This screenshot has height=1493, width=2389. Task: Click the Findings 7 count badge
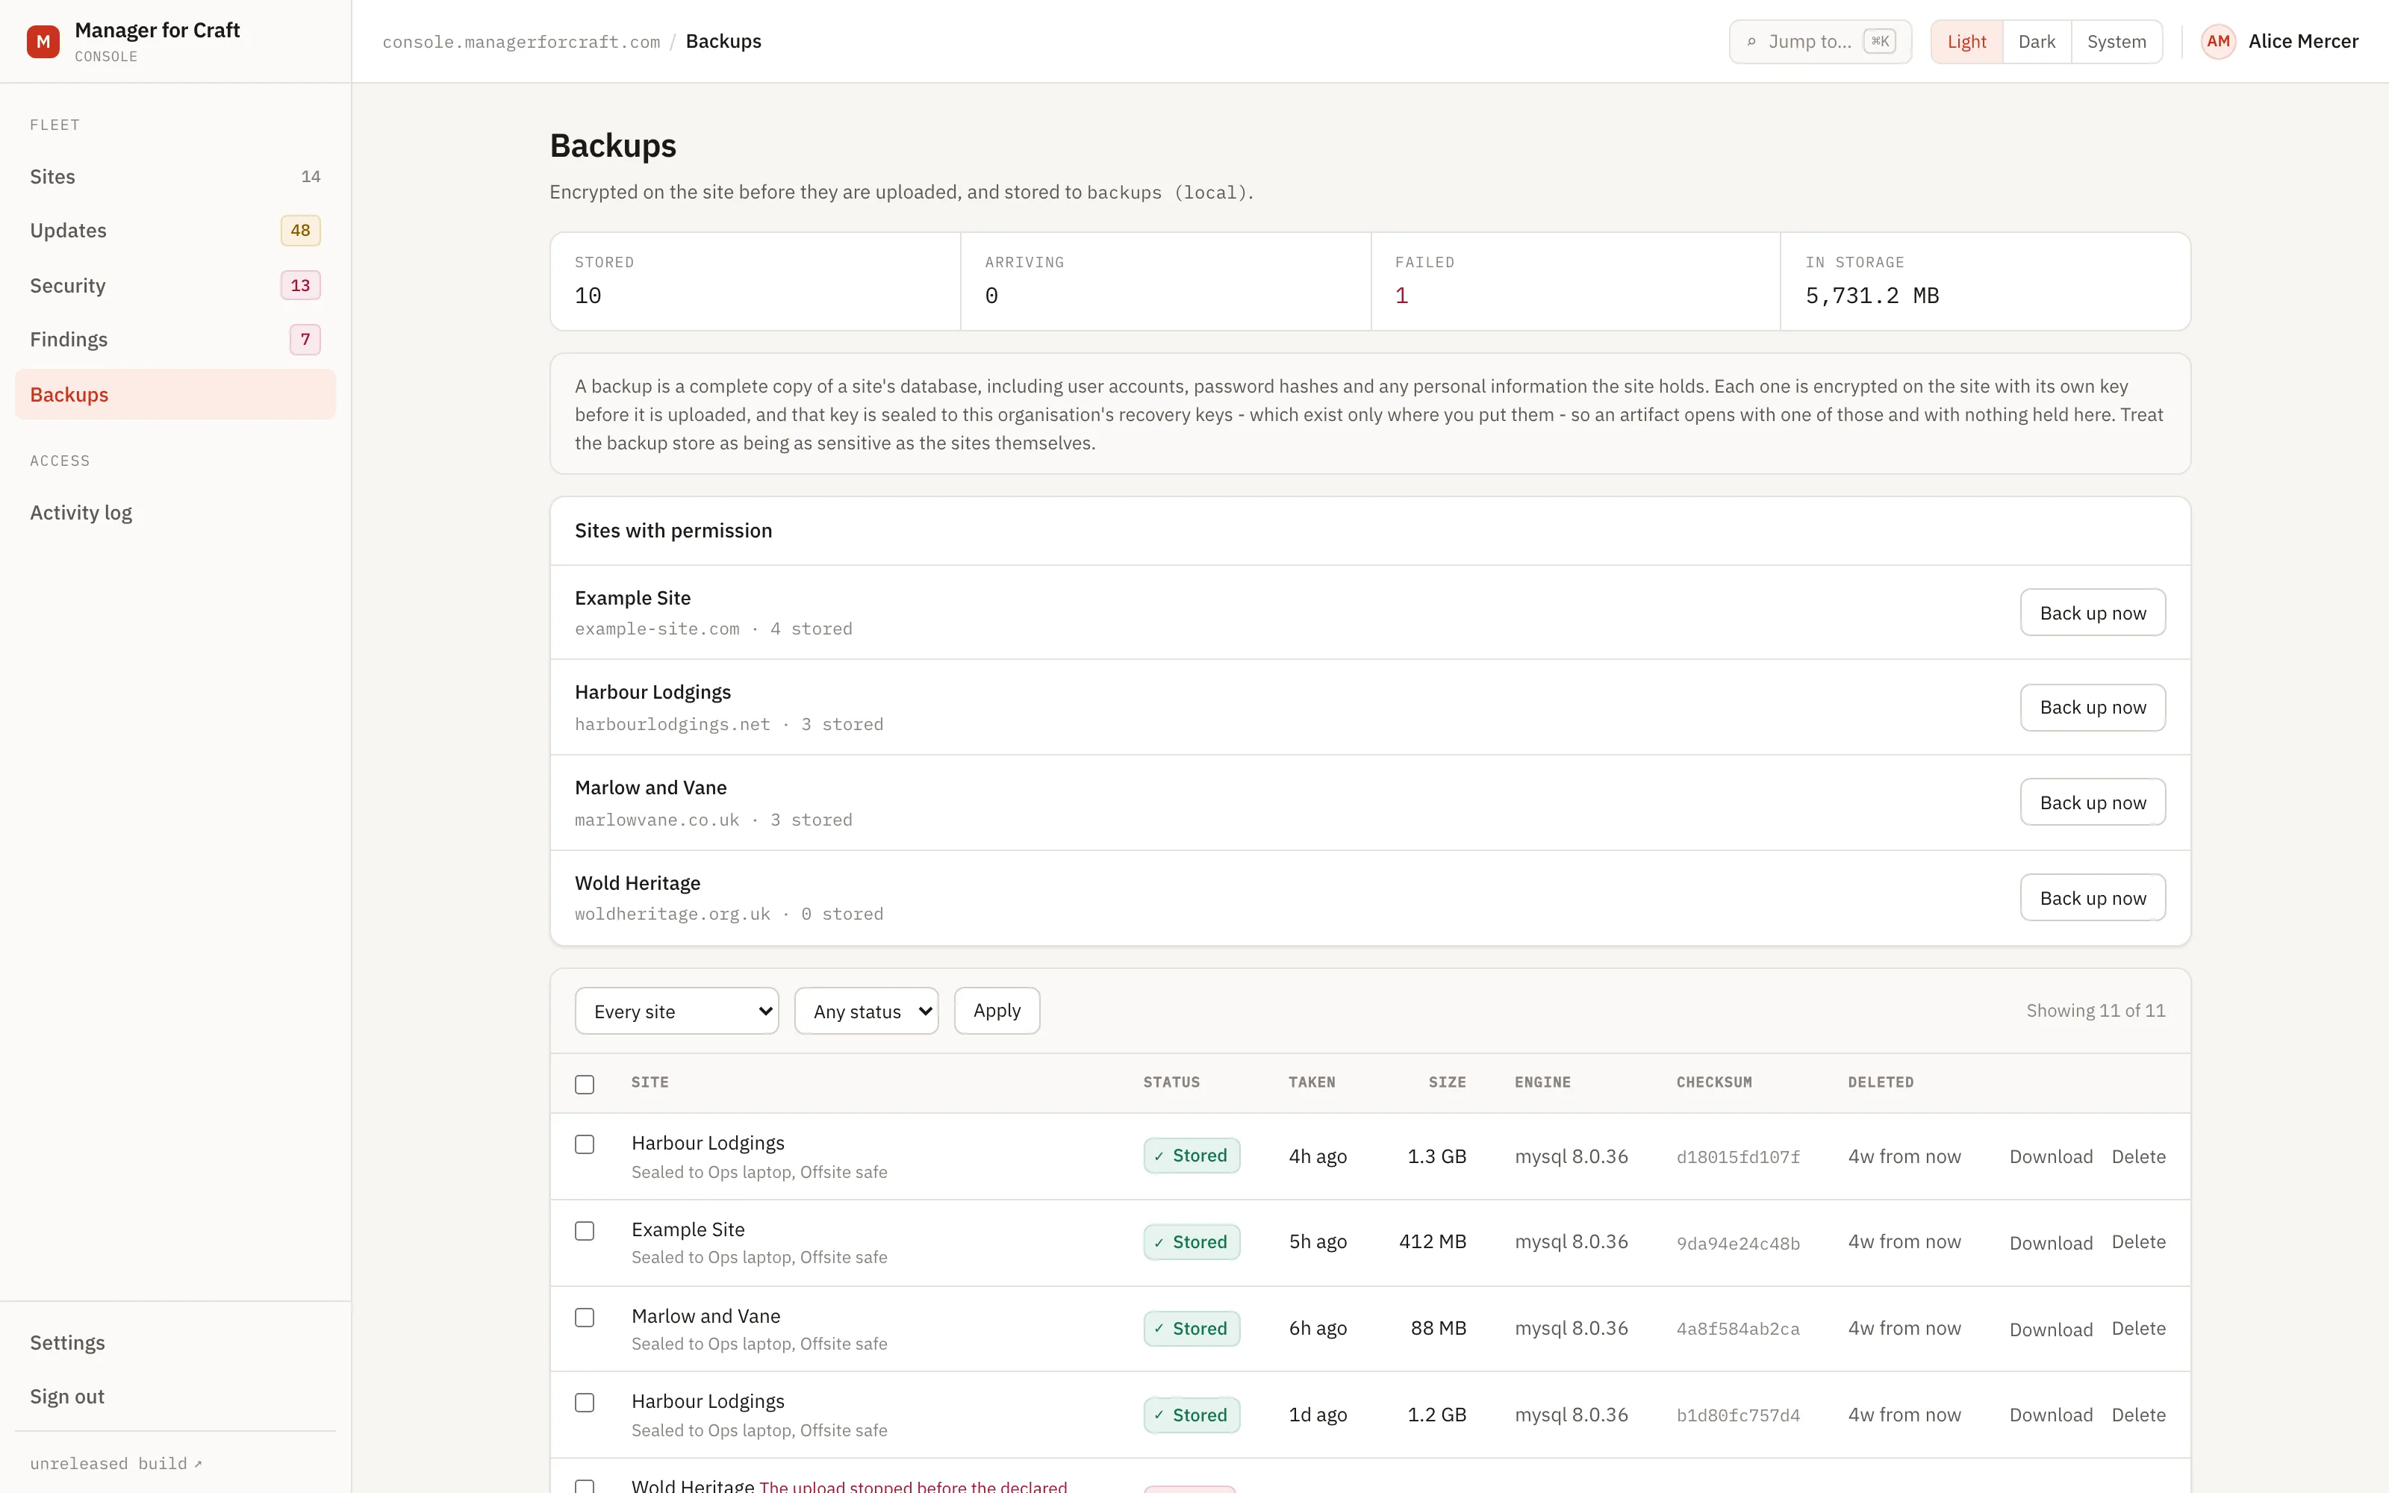point(305,340)
